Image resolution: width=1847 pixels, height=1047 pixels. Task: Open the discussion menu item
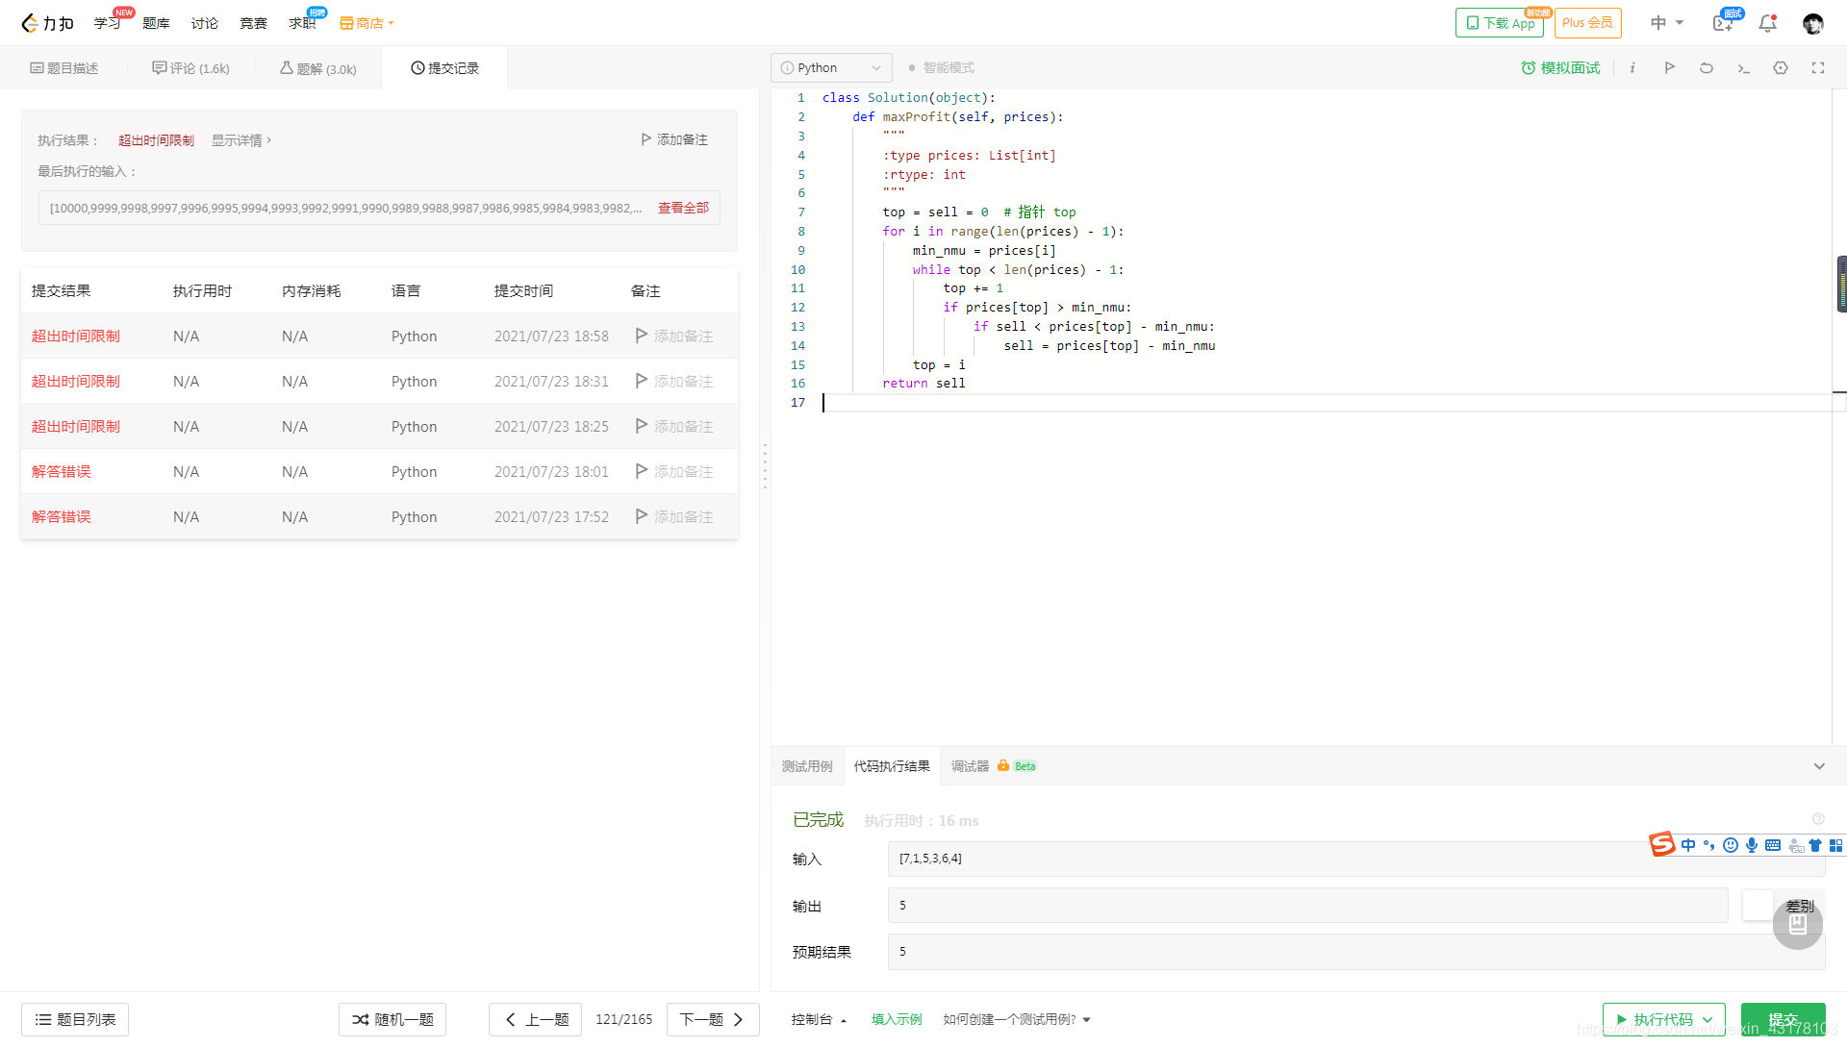[205, 23]
